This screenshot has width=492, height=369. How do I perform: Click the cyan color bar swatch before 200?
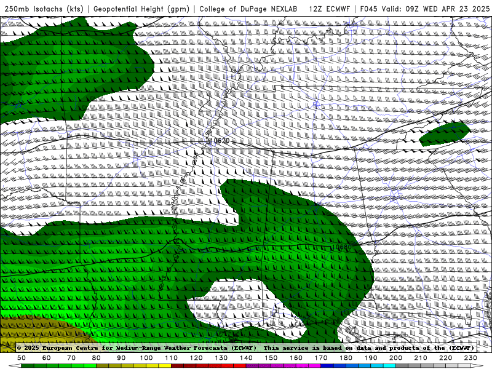pos(389,366)
